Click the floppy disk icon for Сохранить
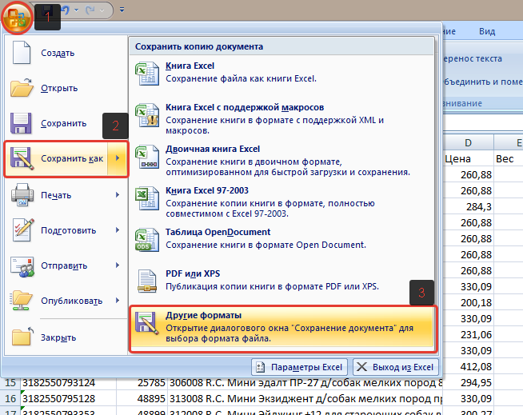The image size is (523, 415). tap(21, 123)
